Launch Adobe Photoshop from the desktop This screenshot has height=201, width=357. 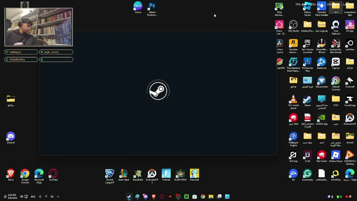(x=152, y=9)
